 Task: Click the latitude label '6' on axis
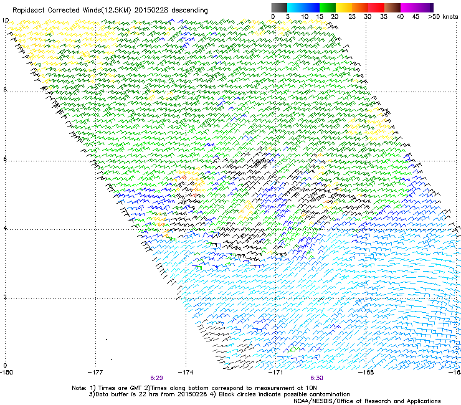click(x=5, y=159)
